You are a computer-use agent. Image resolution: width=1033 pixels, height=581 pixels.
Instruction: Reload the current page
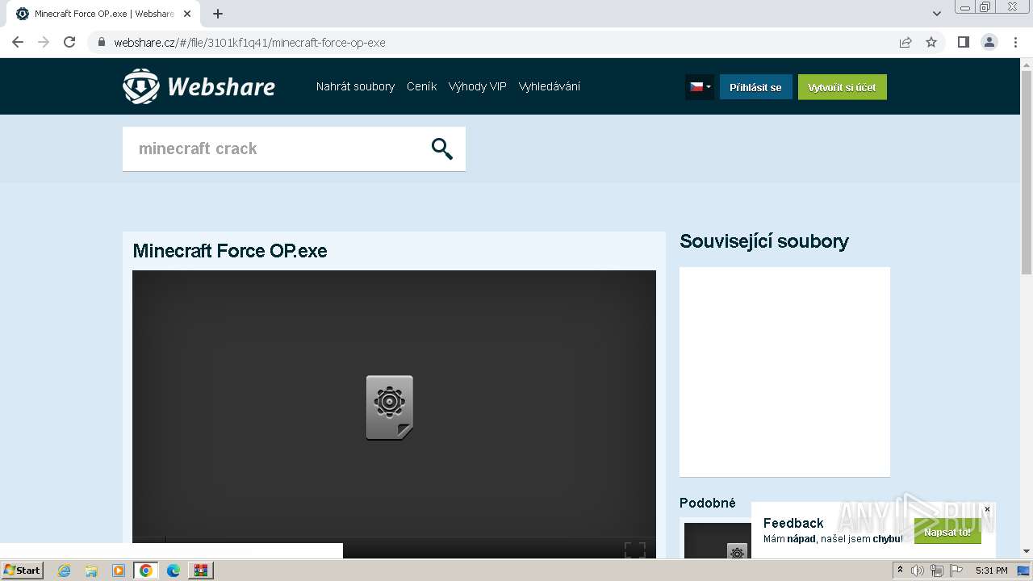(x=69, y=42)
